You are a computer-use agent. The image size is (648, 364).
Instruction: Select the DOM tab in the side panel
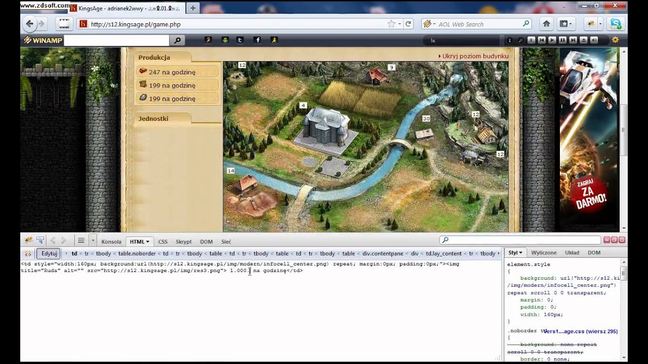pyautogui.click(x=594, y=253)
